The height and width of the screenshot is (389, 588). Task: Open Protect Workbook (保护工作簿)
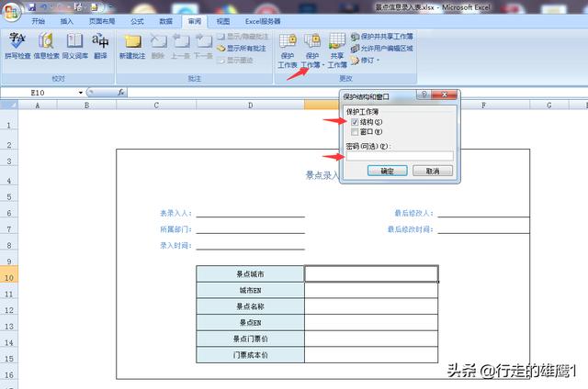[311, 50]
